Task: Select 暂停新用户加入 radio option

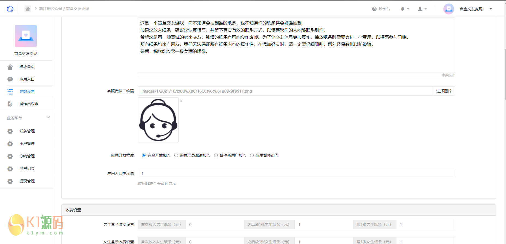Action: pos(216,155)
